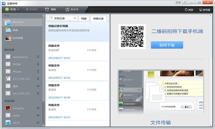Select the IPONE device icon
Viewport: 215px width, 129px height.
pos(8,64)
